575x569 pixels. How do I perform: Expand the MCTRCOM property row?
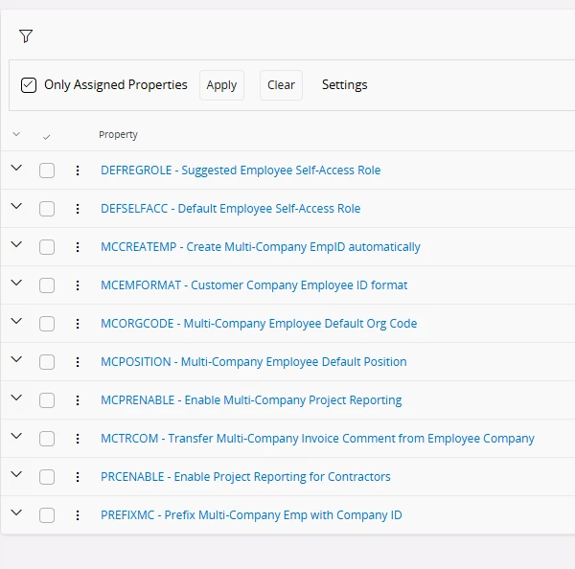click(16, 436)
